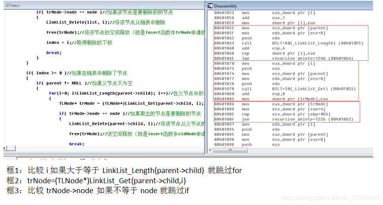
Task: Click disassembly row 0040187A 'push edx'
Action: coord(247,84)
